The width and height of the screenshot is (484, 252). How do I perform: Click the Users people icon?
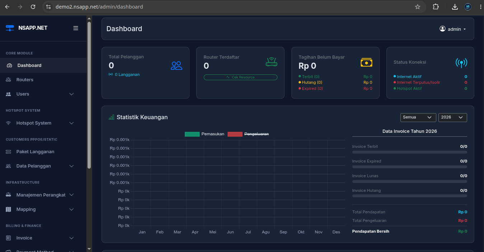9,94
